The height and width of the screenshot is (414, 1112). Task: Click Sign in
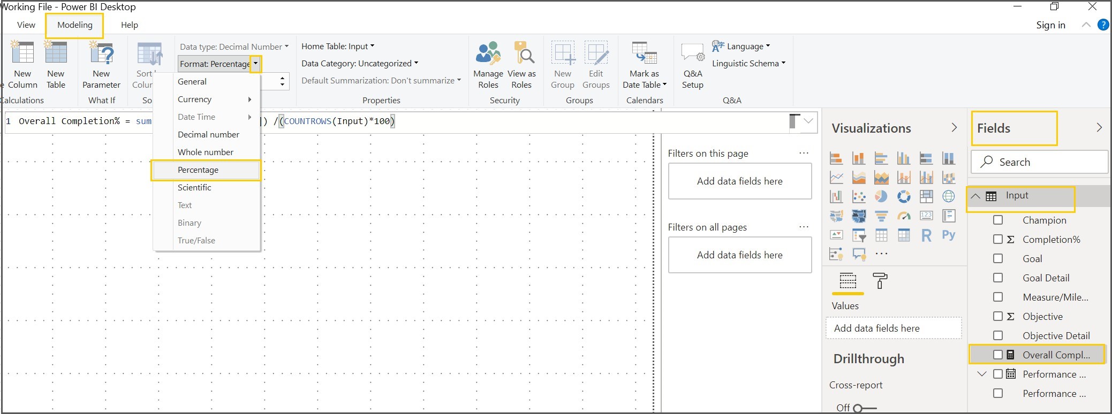(x=1050, y=25)
